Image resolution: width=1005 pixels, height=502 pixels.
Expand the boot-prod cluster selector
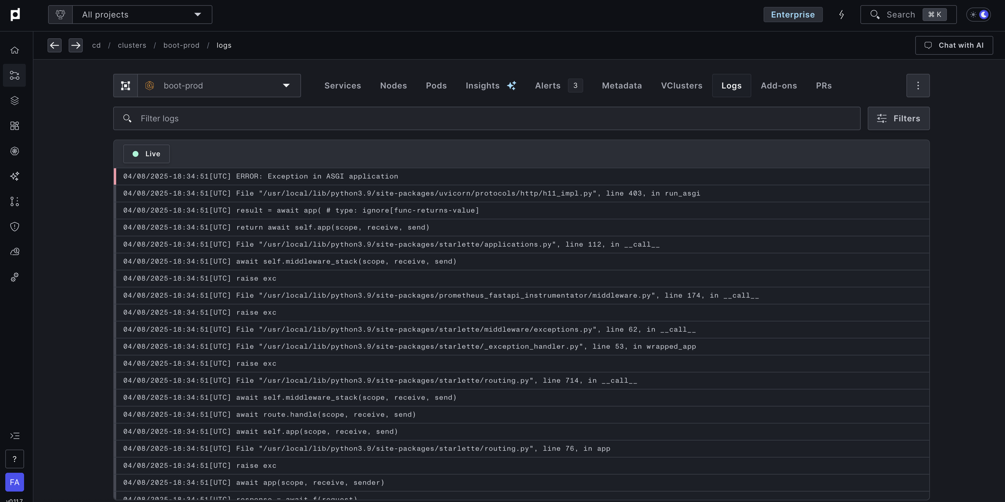[x=219, y=86]
